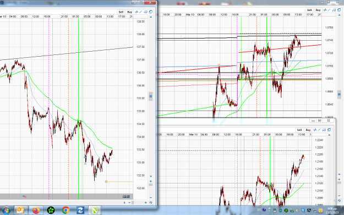Click 1.2200 label on bottom-right price axis

click(319, 155)
